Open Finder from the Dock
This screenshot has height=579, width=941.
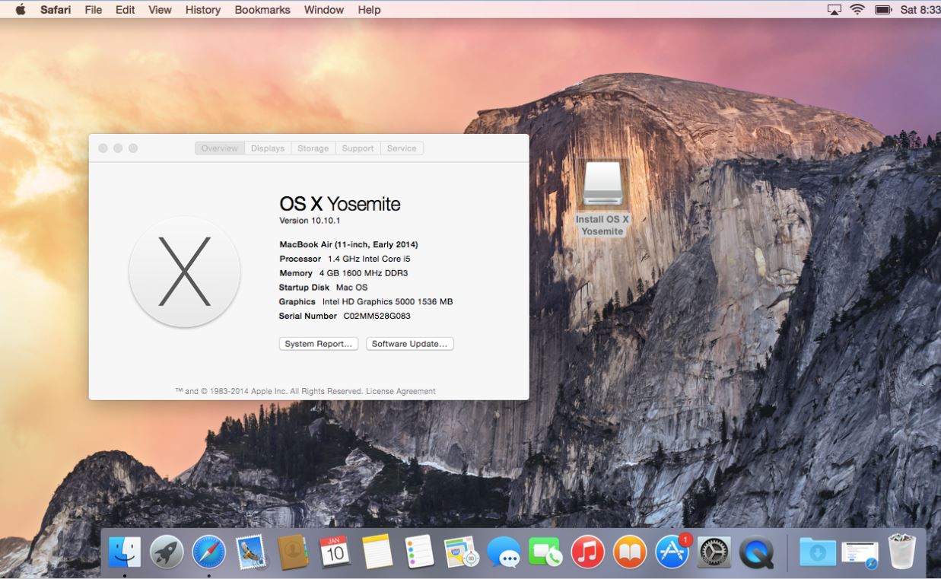point(124,552)
